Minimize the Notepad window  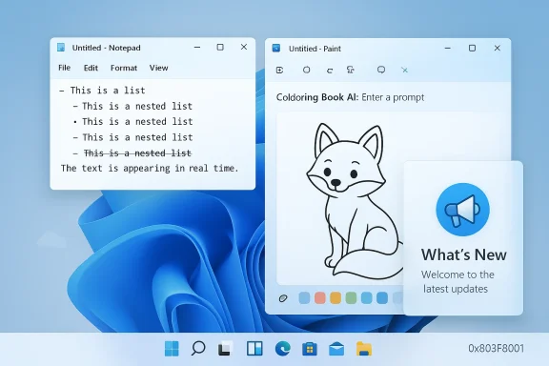point(197,47)
